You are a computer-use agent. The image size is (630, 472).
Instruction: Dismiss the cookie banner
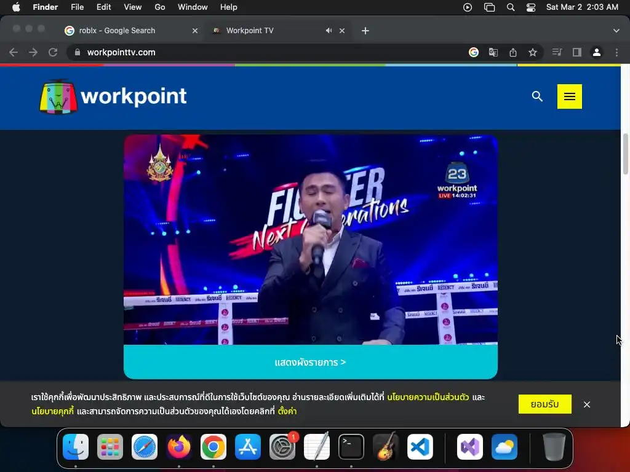tap(586, 404)
